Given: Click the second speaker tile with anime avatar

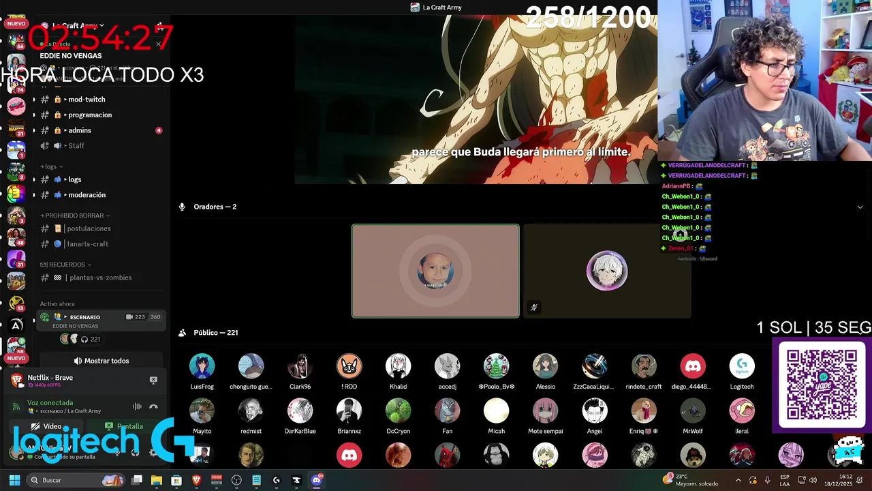Looking at the screenshot, I should click(607, 271).
